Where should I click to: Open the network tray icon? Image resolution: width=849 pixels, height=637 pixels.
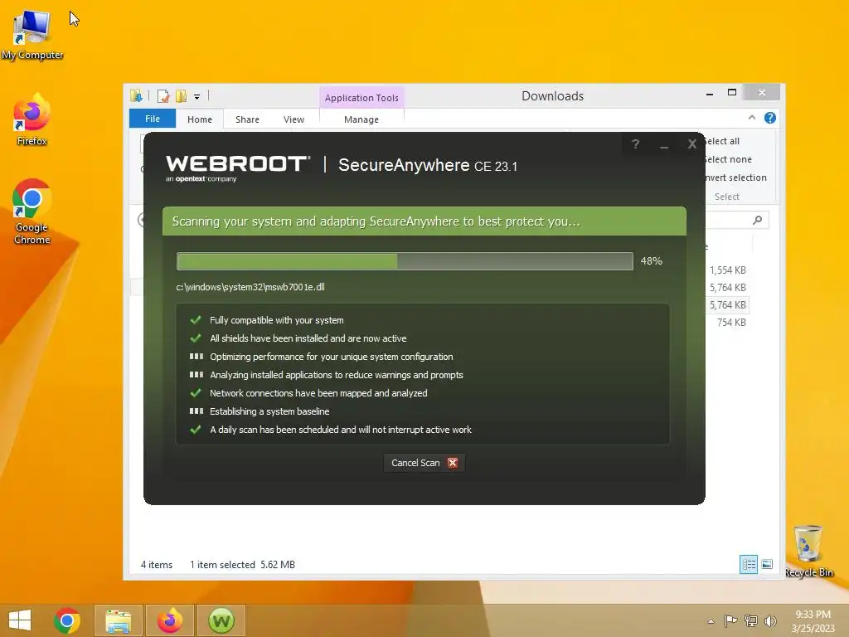pyautogui.click(x=751, y=620)
